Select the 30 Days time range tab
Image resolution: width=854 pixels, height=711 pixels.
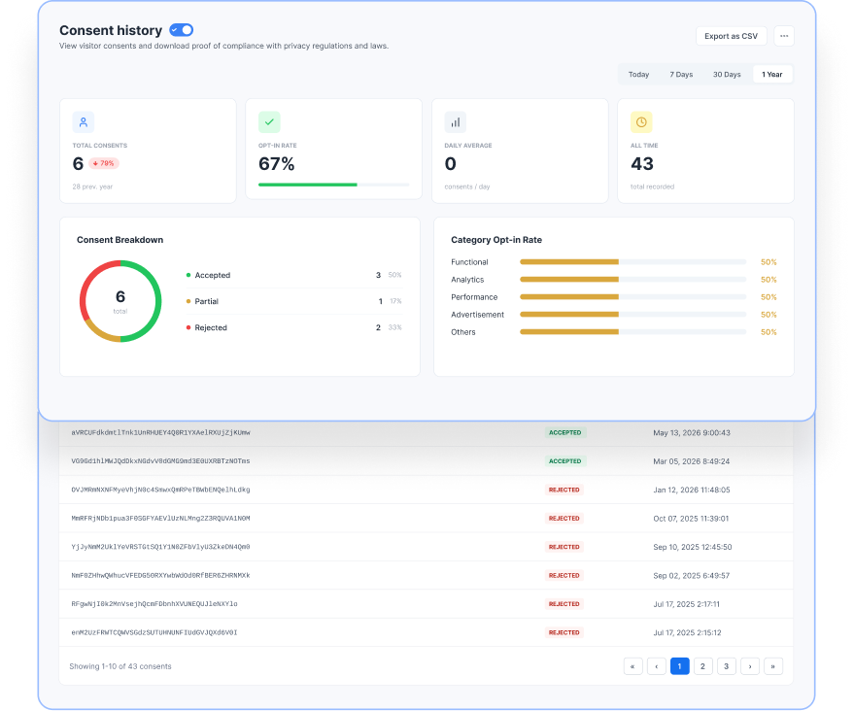[x=727, y=75]
